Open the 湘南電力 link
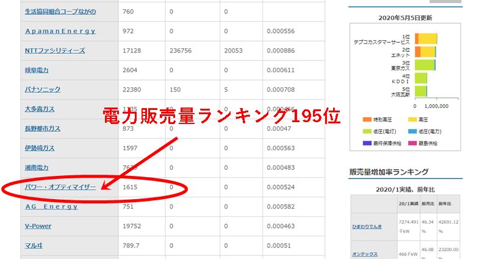This screenshot has width=488, height=259. [37, 168]
